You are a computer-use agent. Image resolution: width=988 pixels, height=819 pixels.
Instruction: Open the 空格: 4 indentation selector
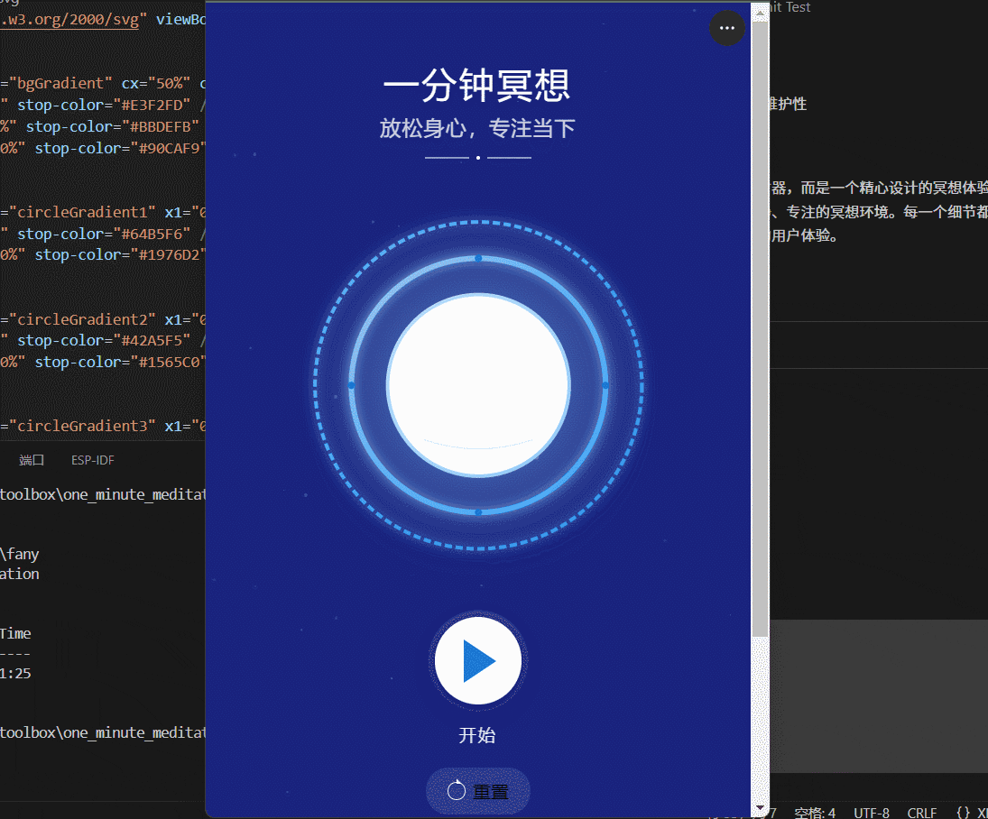pos(814,813)
